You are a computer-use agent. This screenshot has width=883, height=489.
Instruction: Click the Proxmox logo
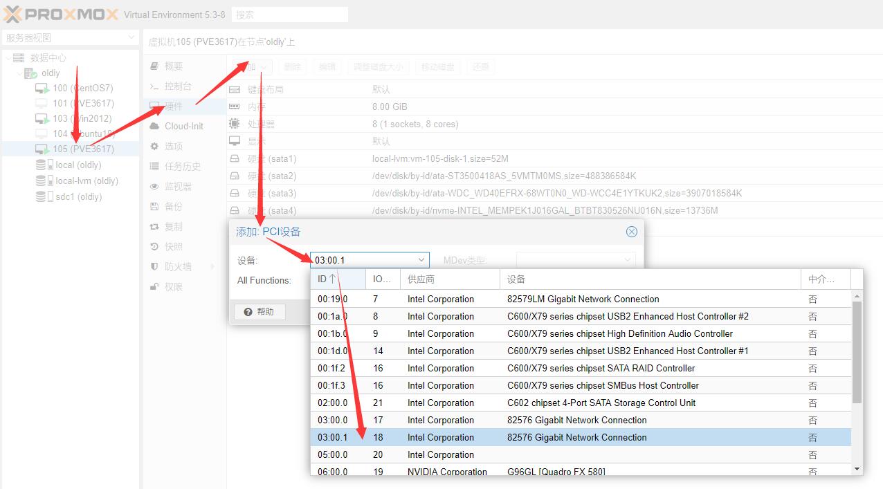point(61,14)
